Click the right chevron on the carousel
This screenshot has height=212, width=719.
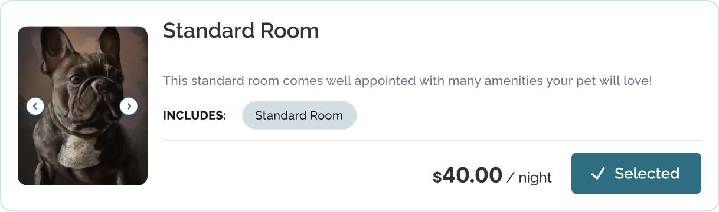(x=129, y=106)
